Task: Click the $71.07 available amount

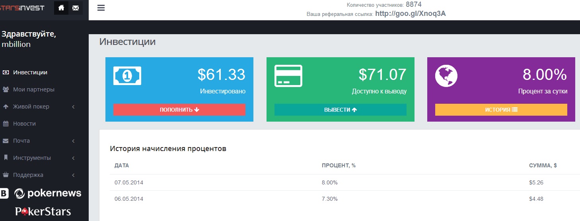Action: coord(383,75)
